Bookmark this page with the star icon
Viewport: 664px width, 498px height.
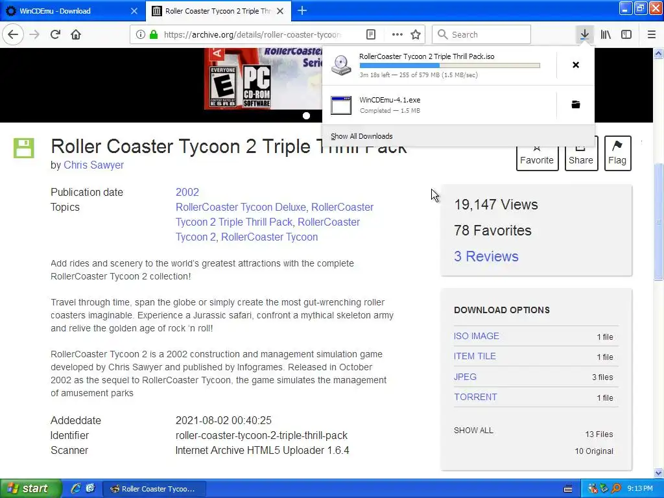point(416,34)
